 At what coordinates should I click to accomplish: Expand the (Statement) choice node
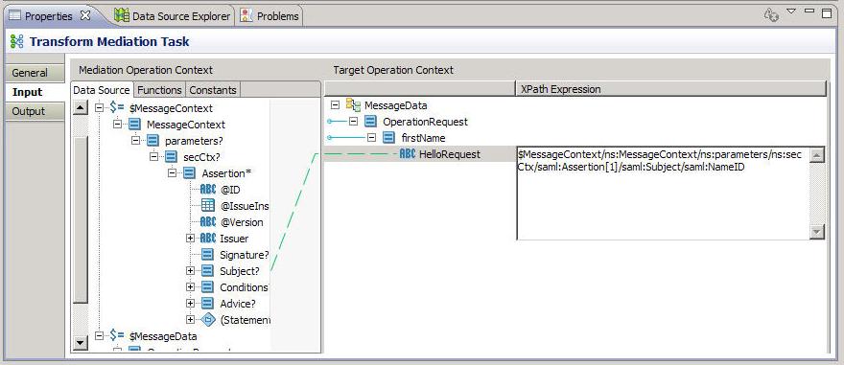point(190,320)
